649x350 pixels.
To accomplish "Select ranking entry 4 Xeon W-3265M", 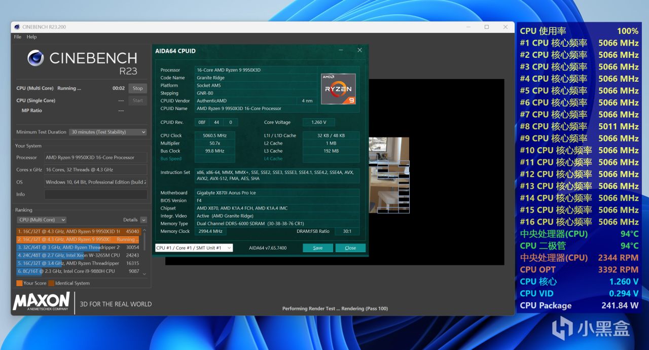I will coord(79,255).
